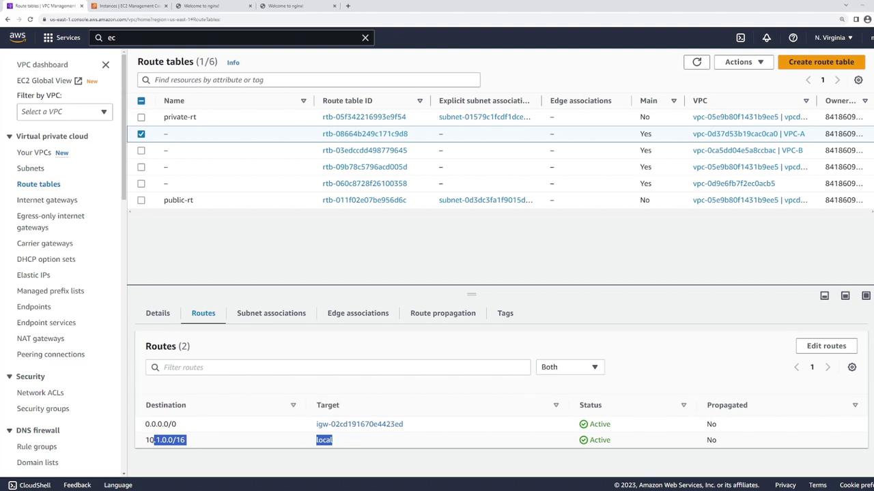The height and width of the screenshot is (491, 874).
Task: Open the Both routes filter dropdown
Action: [x=569, y=367]
